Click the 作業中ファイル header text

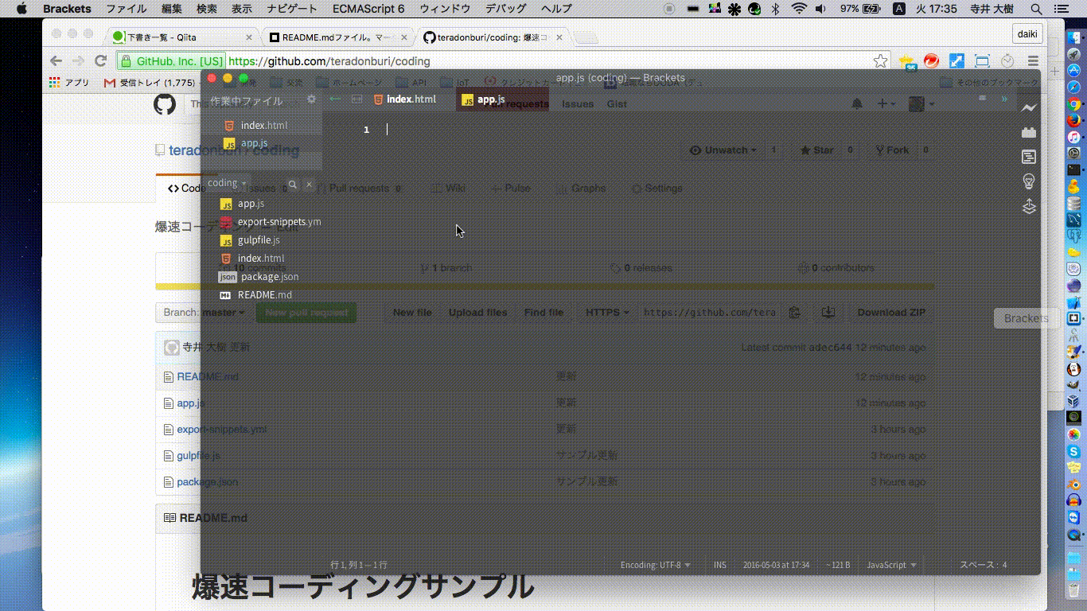tap(246, 101)
